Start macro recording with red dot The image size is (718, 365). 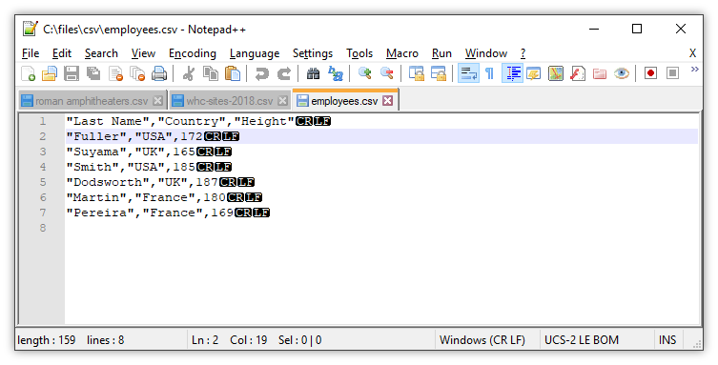click(x=650, y=73)
